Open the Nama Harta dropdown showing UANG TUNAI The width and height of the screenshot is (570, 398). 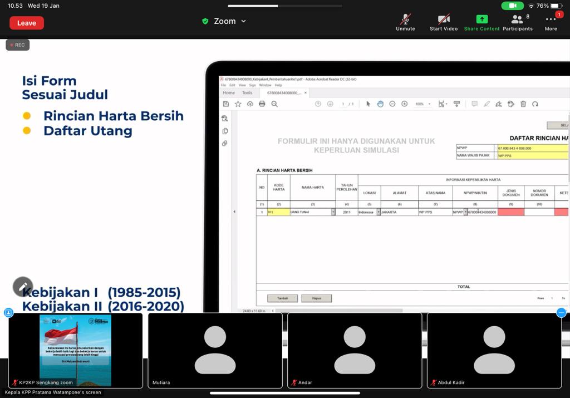(333, 212)
